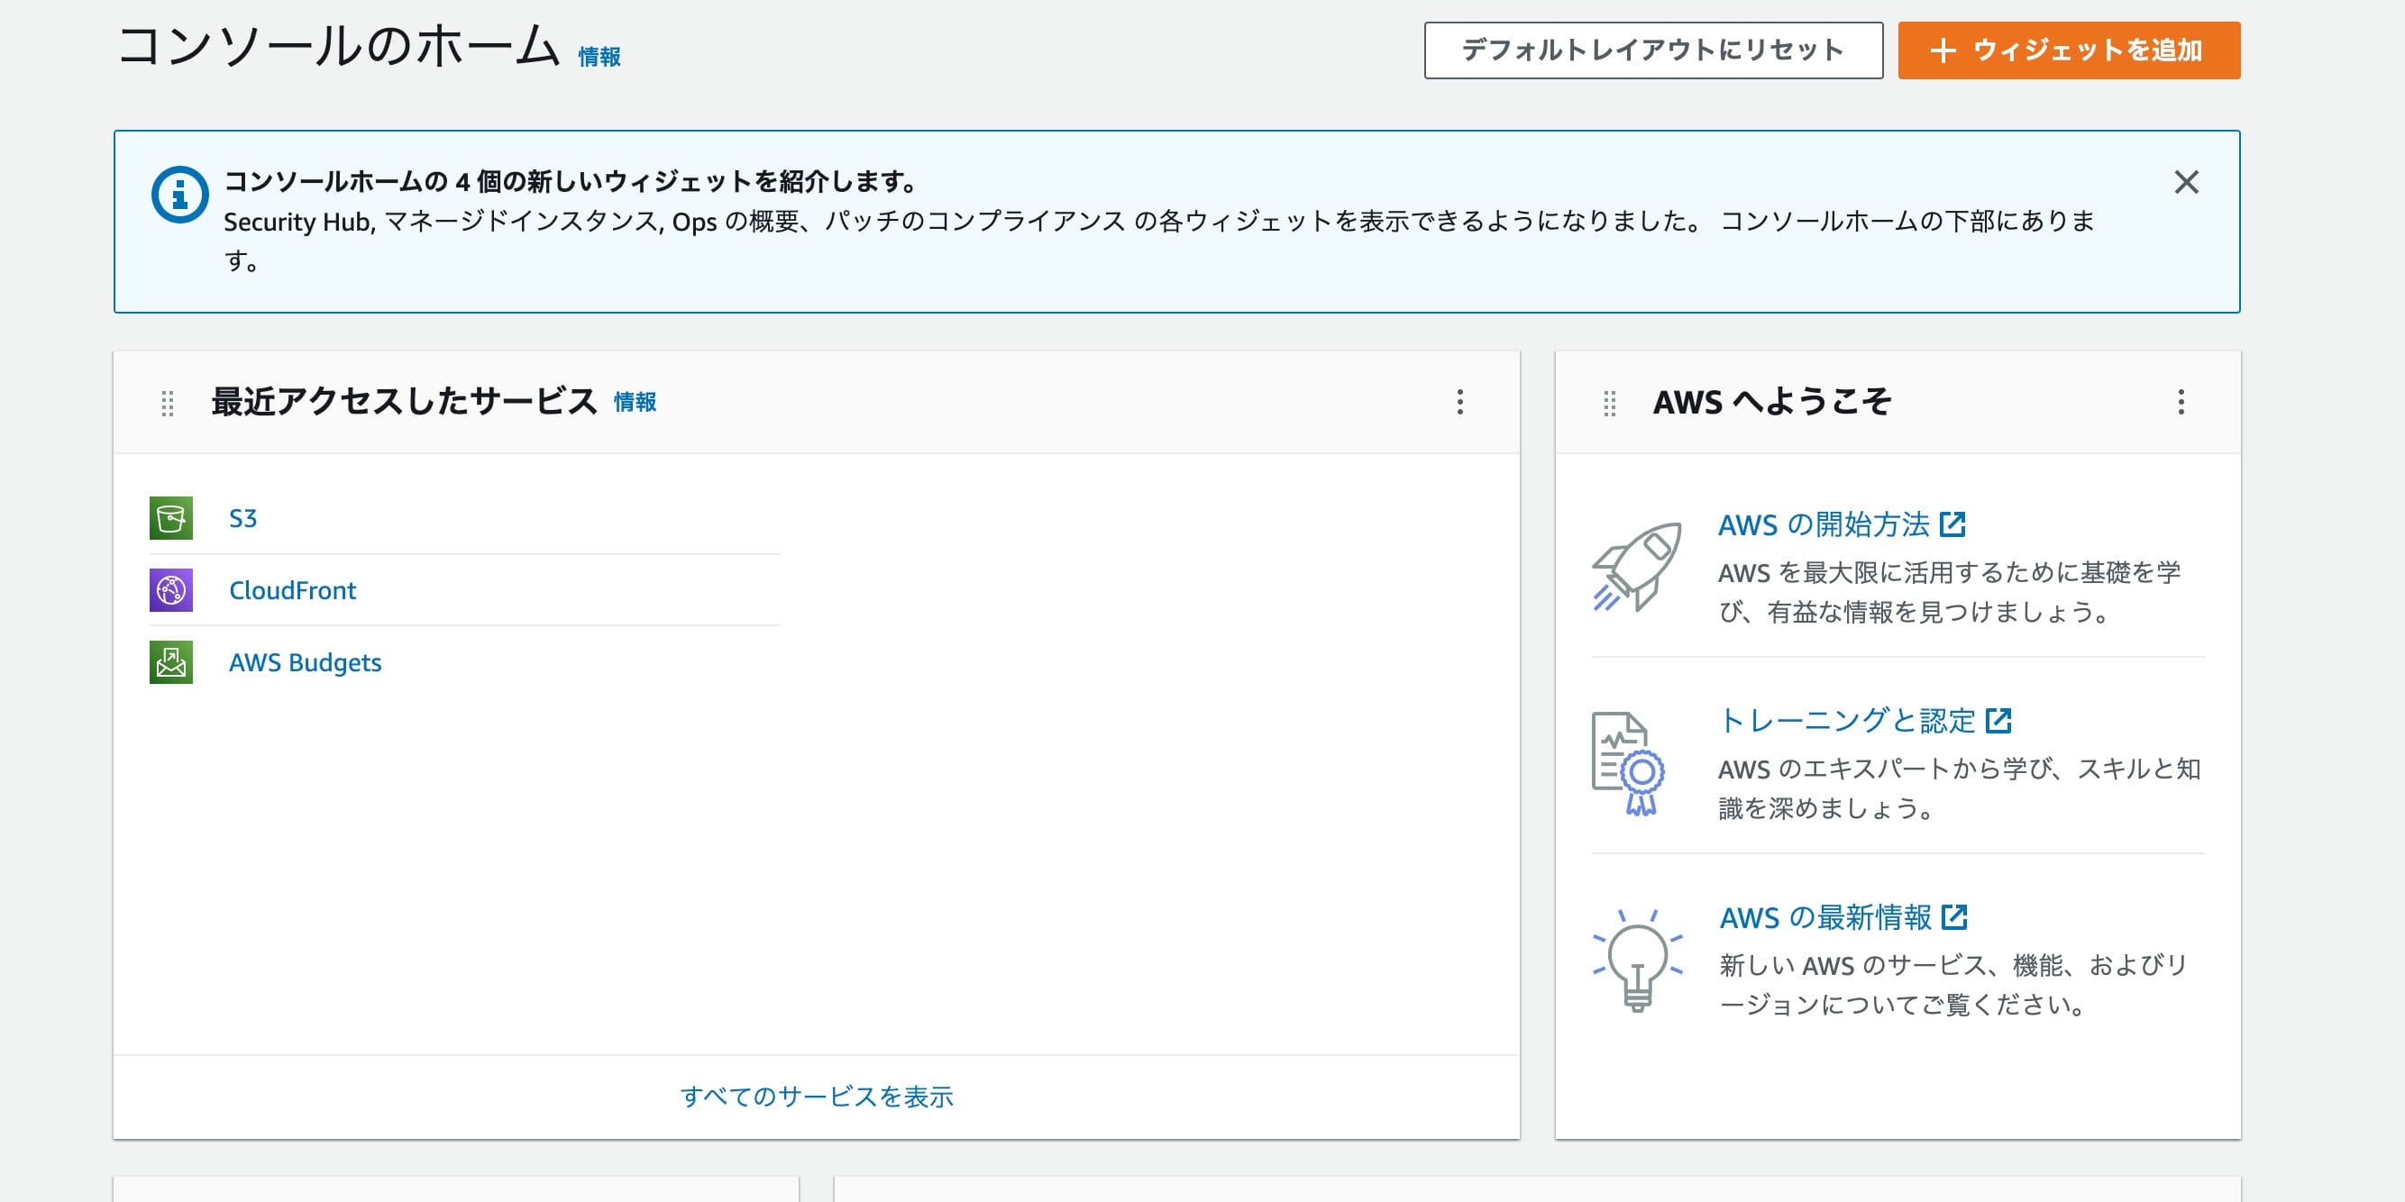Viewport: 2405px width, 1202px height.
Task: Click the AWS へようこそ widget title
Action: [x=1772, y=402]
